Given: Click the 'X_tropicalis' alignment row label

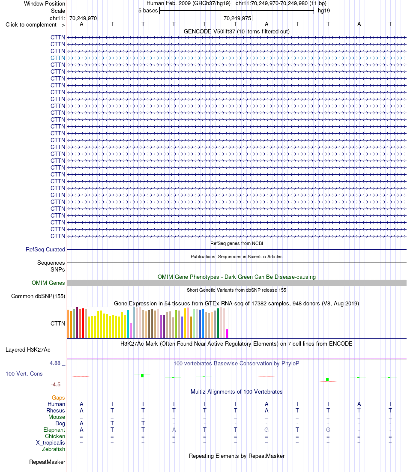Looking at the screenshot, I should [x=51, y=442].
